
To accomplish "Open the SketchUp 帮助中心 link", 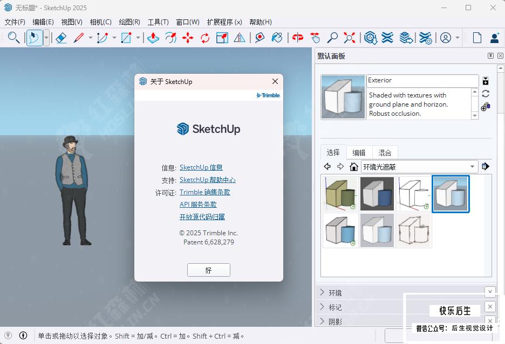I will tap(207, 180).
